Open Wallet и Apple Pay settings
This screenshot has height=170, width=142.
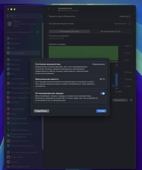[23, 167]
